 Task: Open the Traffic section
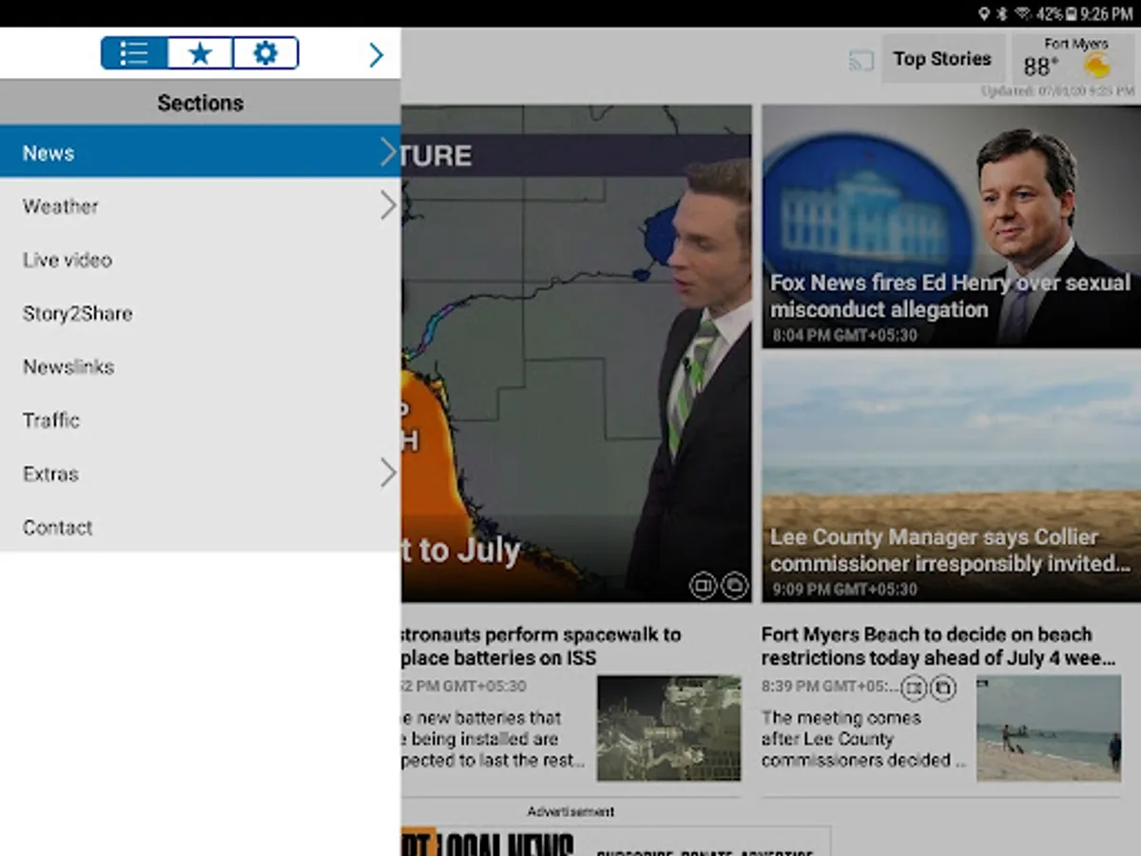[200, 419]
